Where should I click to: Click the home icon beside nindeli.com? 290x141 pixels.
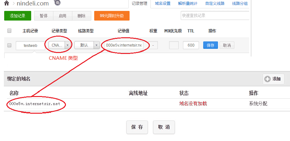6,3
